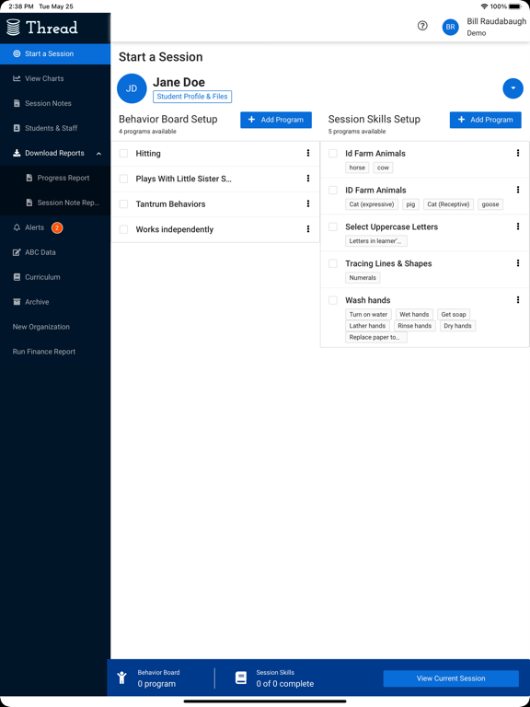Open options for ID Farm Animals with pig

[518, 190]
